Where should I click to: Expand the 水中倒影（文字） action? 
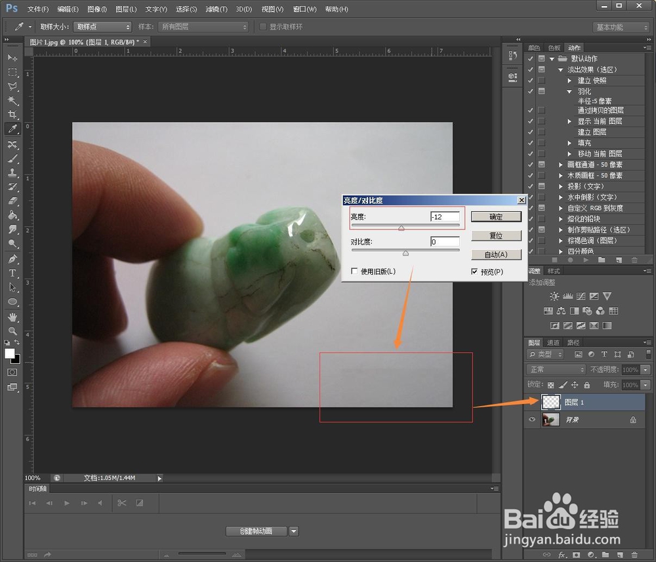click(561, 197)
